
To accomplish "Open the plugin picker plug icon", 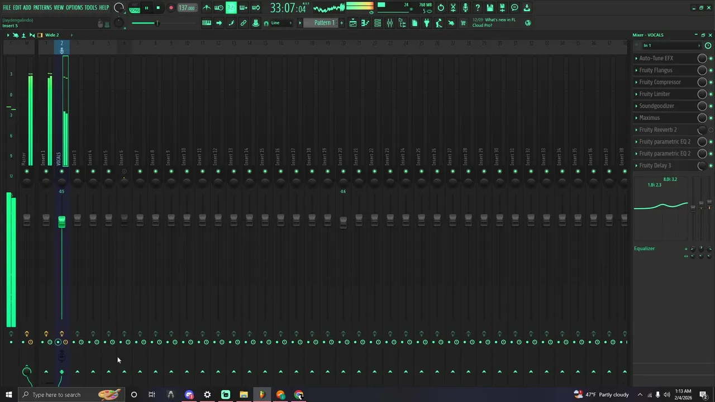I will coord(426,23).
